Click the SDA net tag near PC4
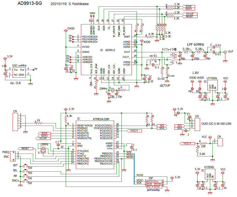The width and height of the screenshot is (237, 197). click(x=162, y=128)
